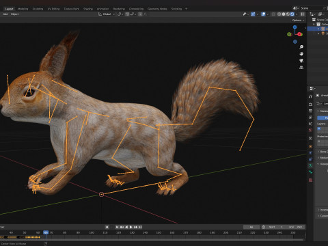The width and height of the screenshot is (328, 246).
Task: Switch to the Compositing workspace
Action: [136, 9]
